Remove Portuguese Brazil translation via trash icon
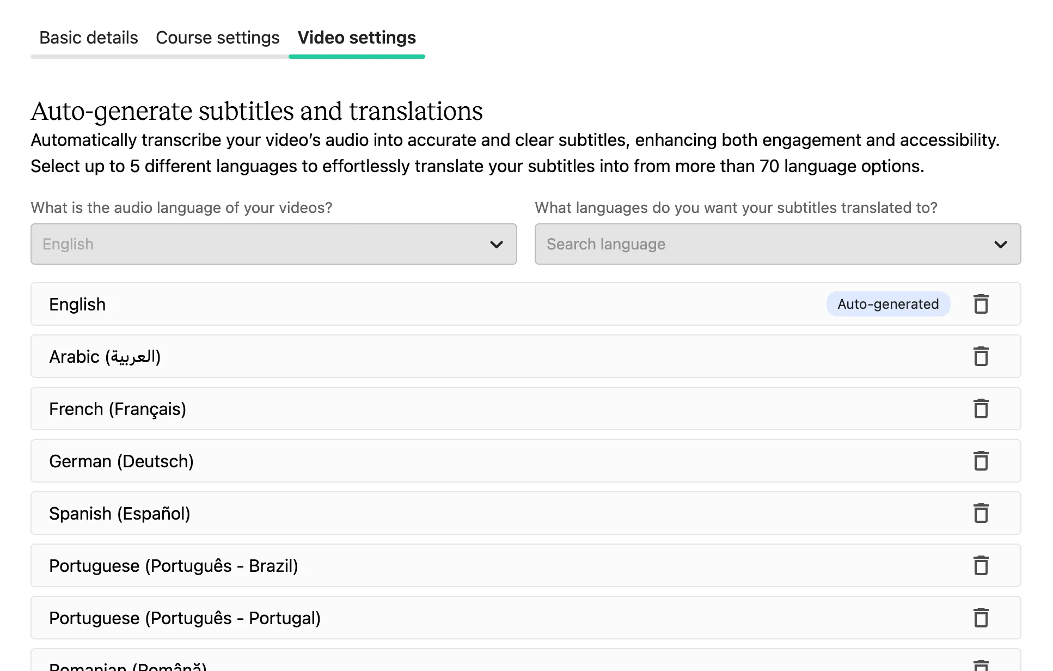Screen dimensions: 1053x671 tap(981, 565)
